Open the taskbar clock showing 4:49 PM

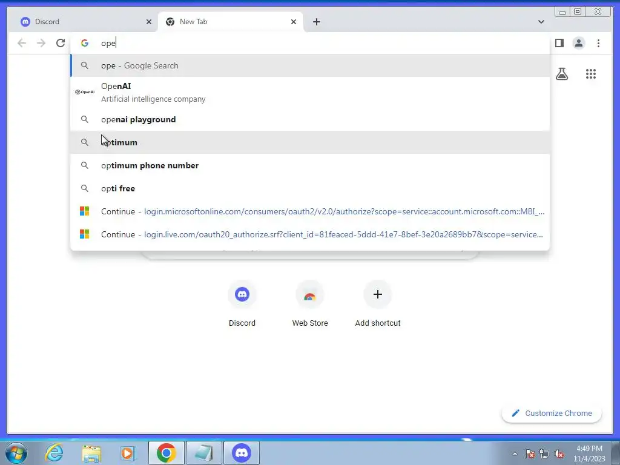(589, 453)
